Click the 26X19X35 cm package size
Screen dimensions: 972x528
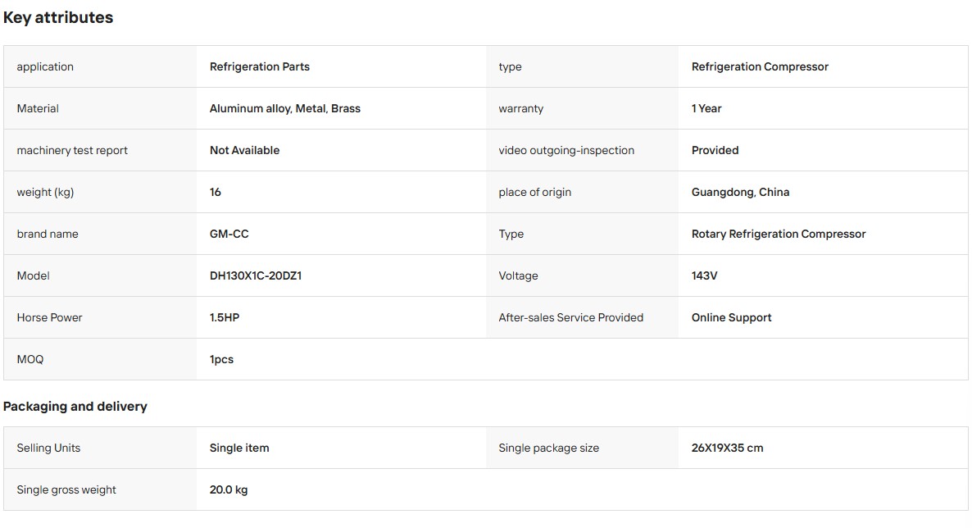727,448
